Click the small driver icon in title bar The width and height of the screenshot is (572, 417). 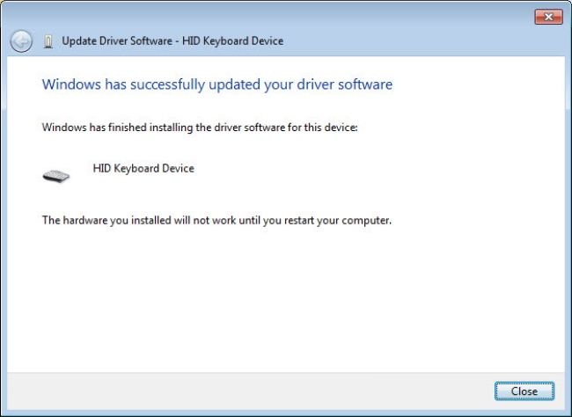(48, 41)
